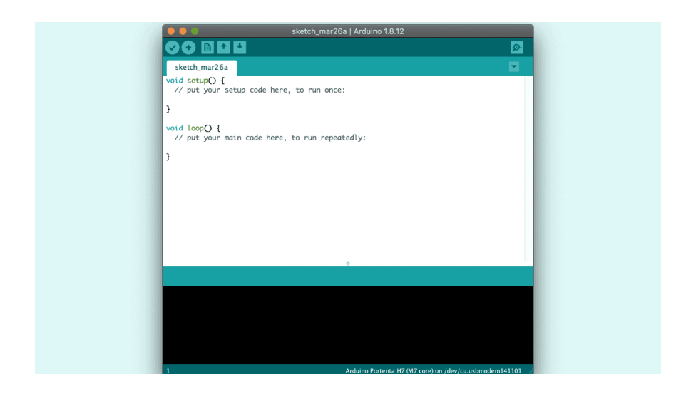Click the line number indicator in footer
Image resolution: width=691 pixels, height=394 pixels.
[168, 370]
